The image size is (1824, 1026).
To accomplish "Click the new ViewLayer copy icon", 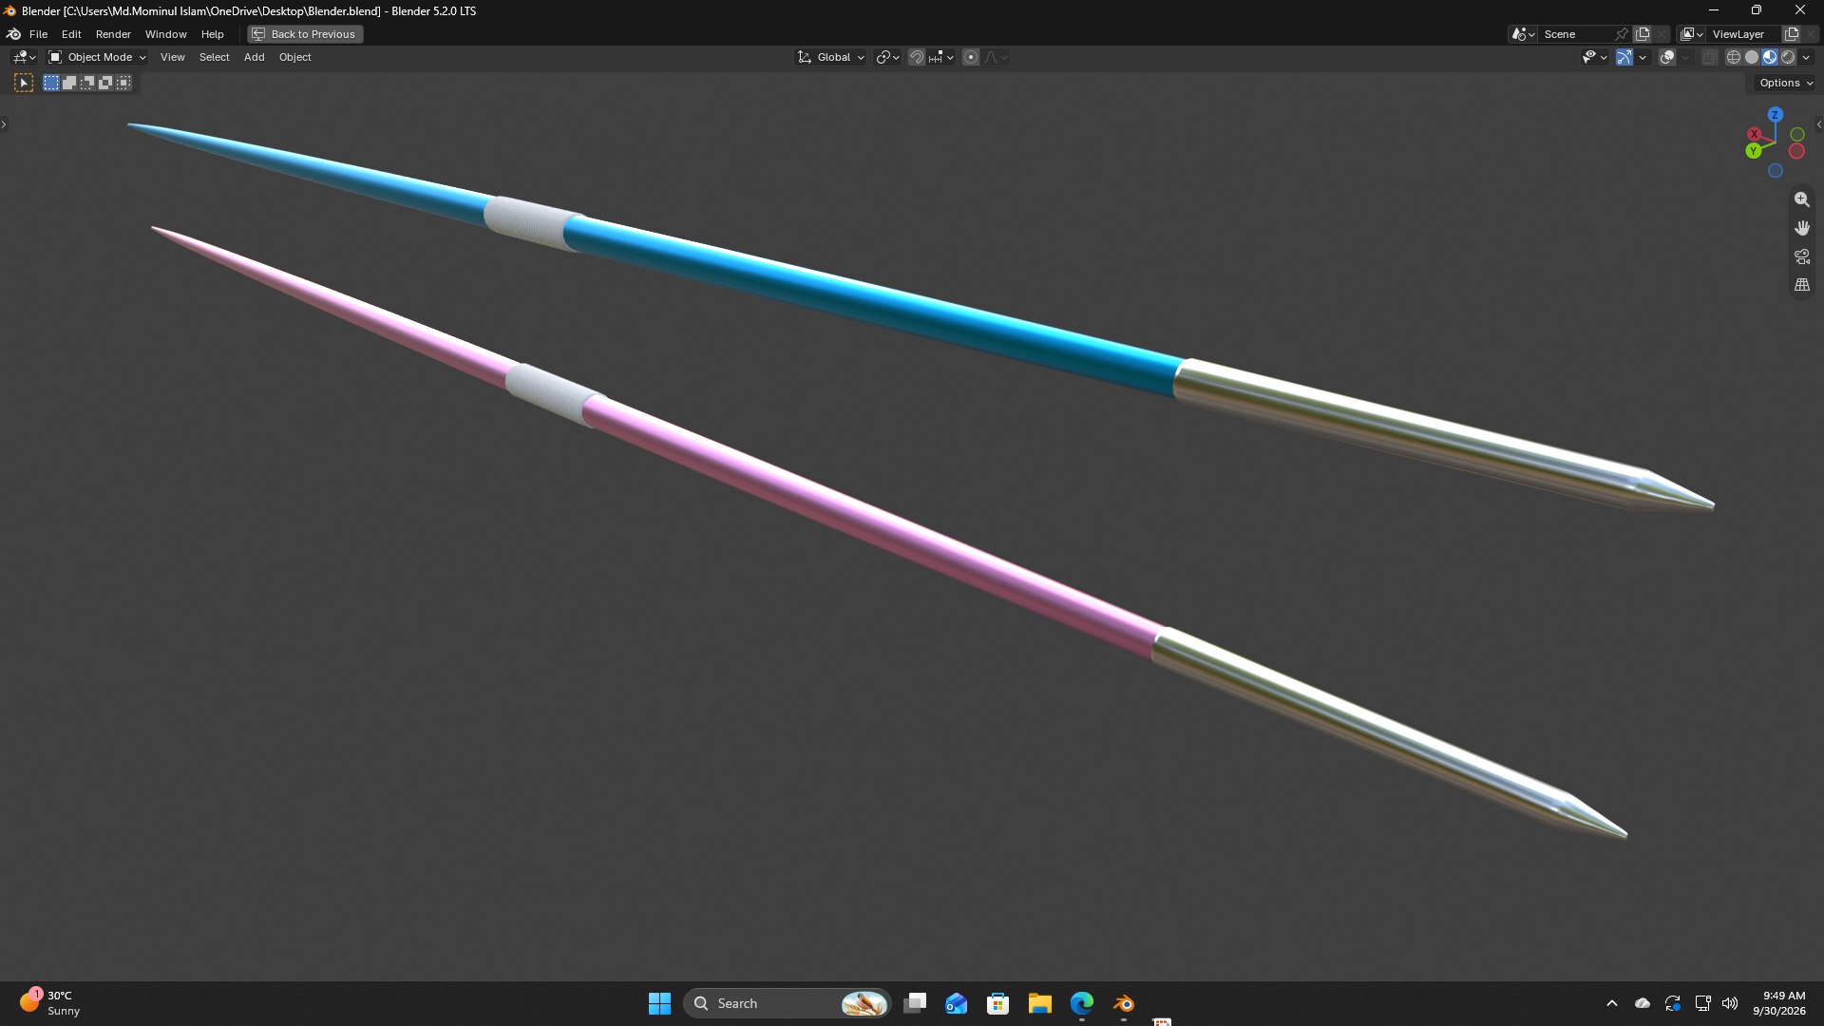I will click(x=1792, y=34).
